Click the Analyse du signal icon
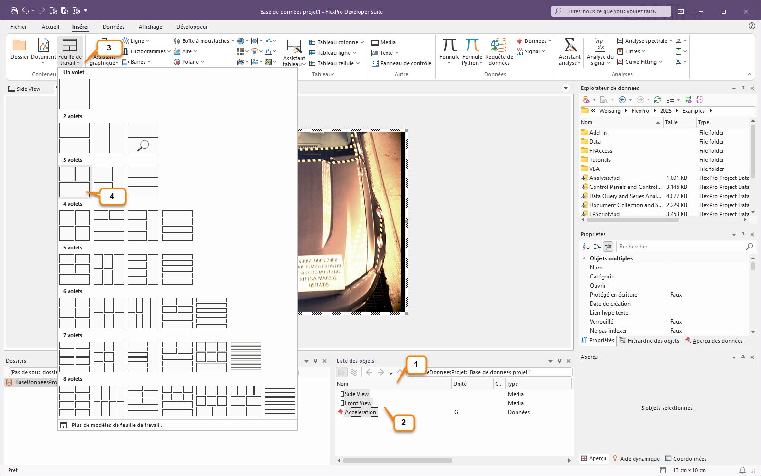 click(600, 45)
